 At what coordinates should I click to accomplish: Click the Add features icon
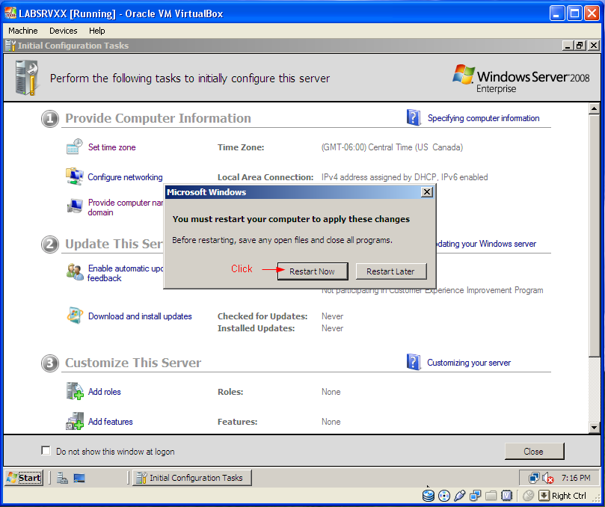[75, 421]
